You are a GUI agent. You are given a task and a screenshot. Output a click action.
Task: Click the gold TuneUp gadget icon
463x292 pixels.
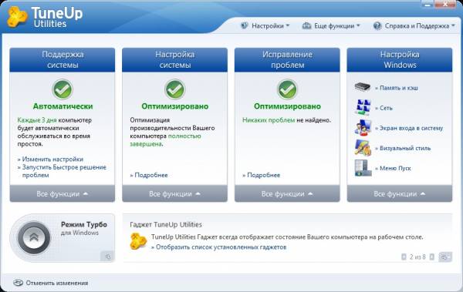tap(138, 241)
